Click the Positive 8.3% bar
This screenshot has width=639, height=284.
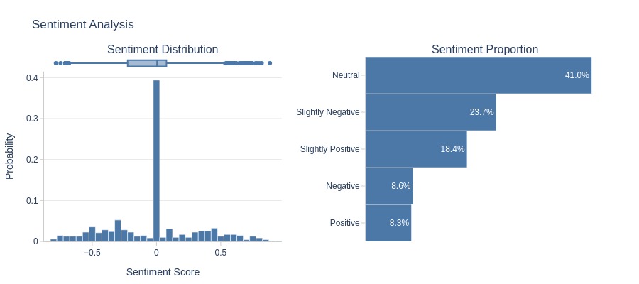click(388, 223)
